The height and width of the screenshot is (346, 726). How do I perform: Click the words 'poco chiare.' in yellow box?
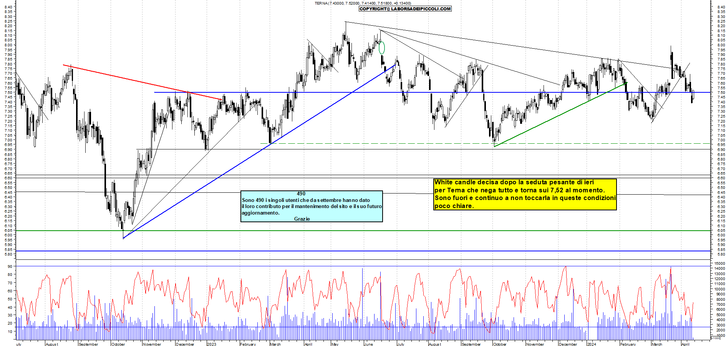click(x=454, y=206)
